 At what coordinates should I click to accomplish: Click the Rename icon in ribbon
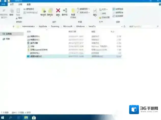click(x=65, y=11)
